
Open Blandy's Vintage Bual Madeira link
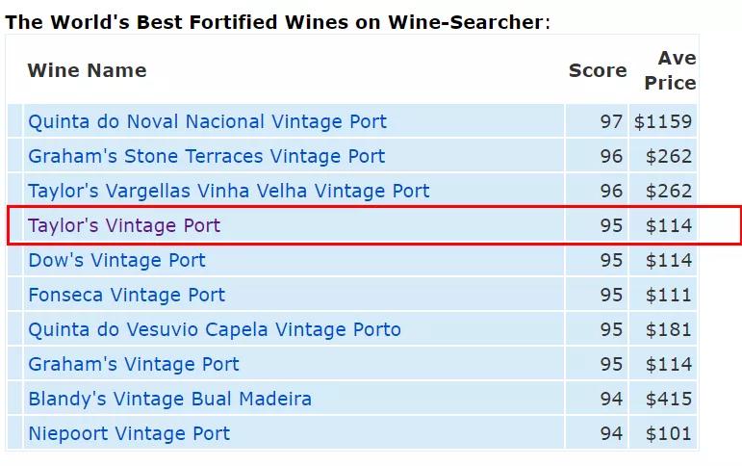pos(169,400)
